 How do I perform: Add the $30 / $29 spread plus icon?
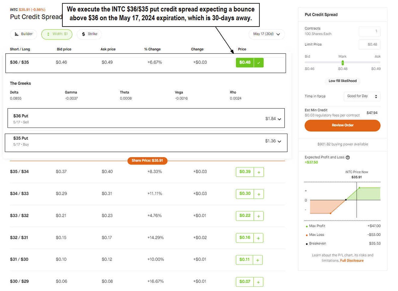(x=258, y=282)
